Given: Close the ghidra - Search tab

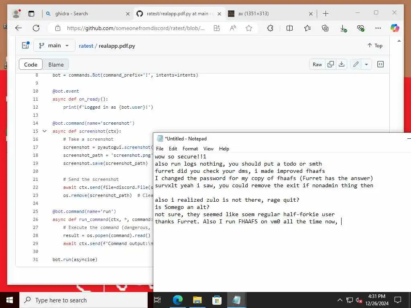Looking at the screenshot, I should tap(128, 14).
